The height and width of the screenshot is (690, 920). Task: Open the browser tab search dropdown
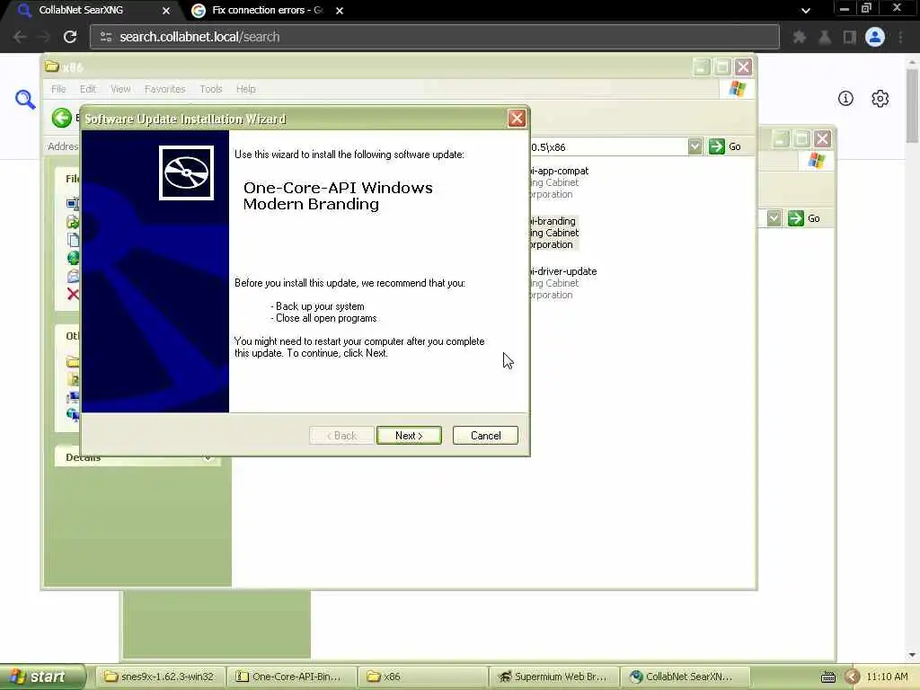coord(806,11)
